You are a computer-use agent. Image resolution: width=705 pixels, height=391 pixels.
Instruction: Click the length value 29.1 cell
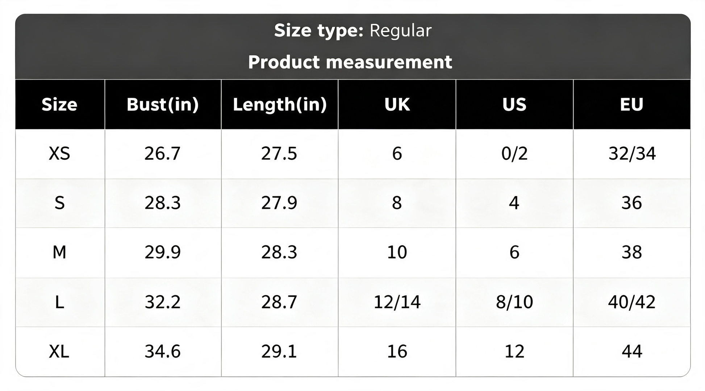pyautogui.click(x=280, y=352)
